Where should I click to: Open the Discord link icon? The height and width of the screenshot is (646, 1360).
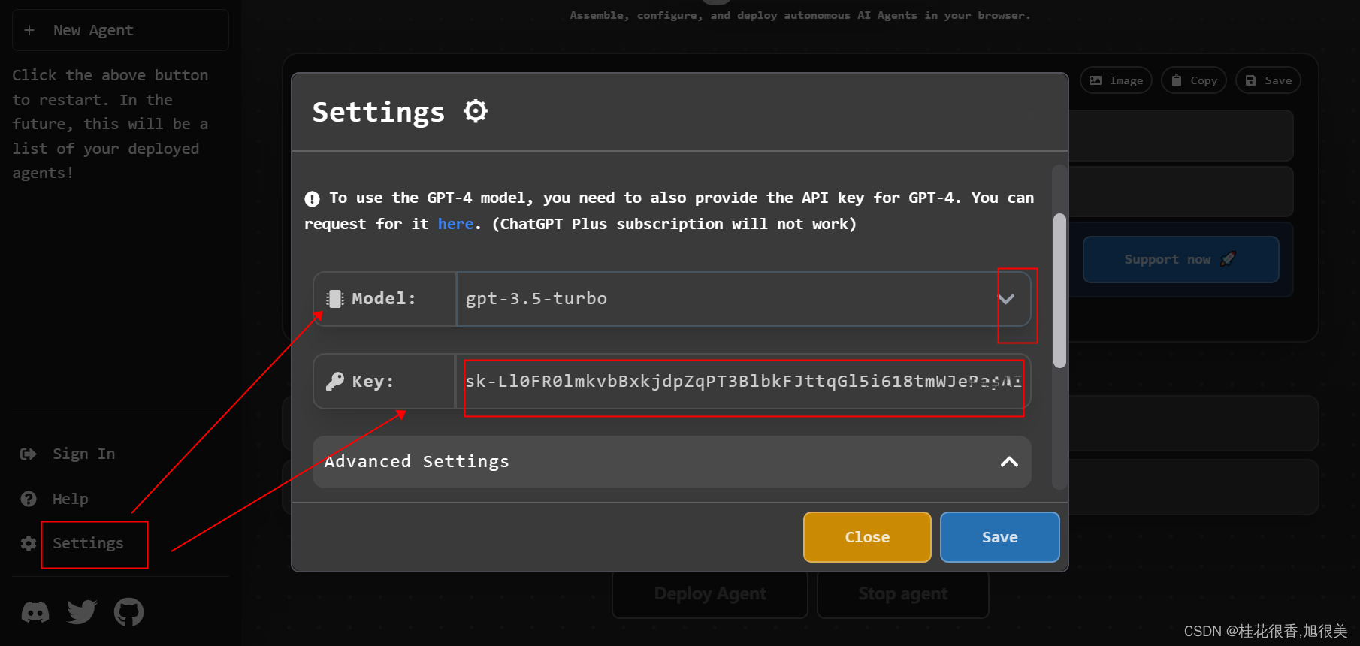click(35, 612)
